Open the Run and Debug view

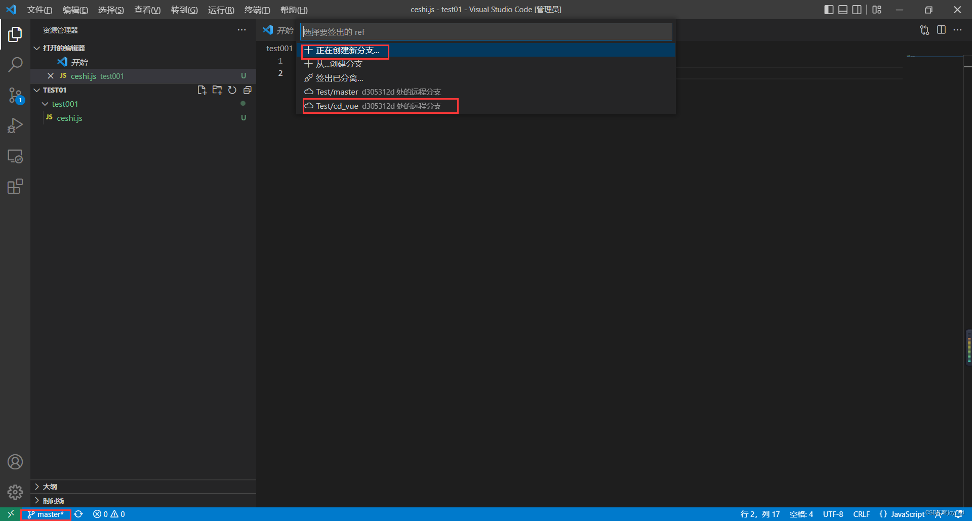pos(15,125)
